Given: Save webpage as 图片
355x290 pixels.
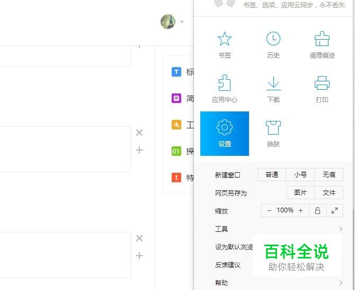Looking at the screenshot, I should pyautogui.click(x=300, y=192).
